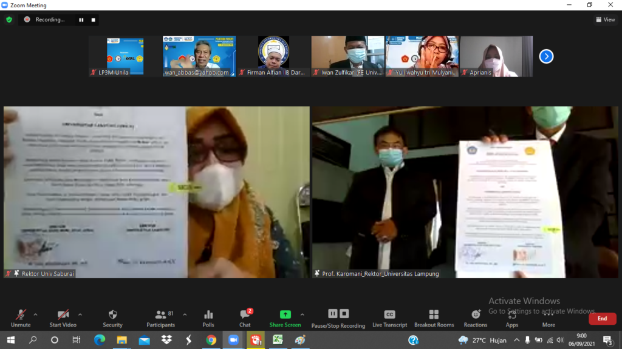Show next participants with blue arrow

[546, 56]
